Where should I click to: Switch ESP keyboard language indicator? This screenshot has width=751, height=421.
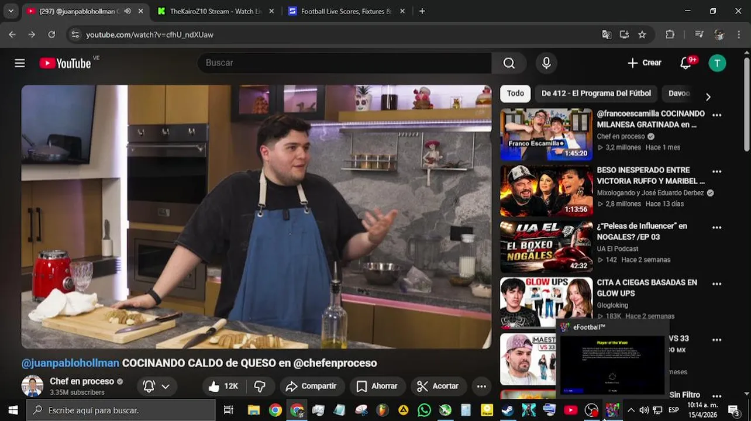[x=674, y=410]
